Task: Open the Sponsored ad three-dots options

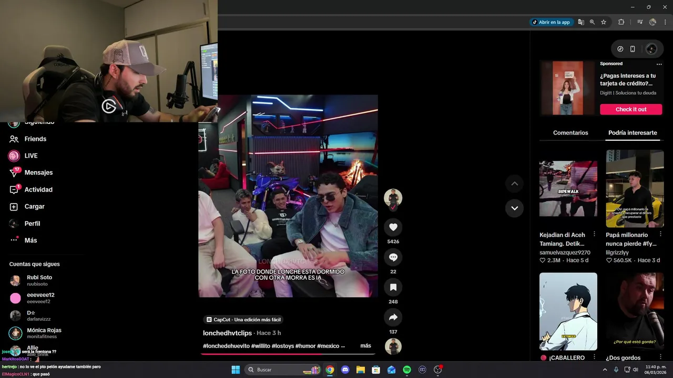Action: pos(659,64)
